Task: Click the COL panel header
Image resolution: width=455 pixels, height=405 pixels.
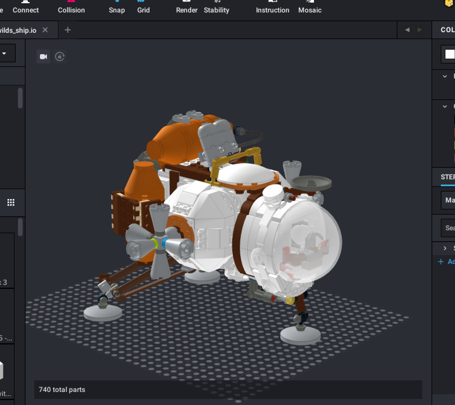Action: pyautogui.click(x=447, y=30)
